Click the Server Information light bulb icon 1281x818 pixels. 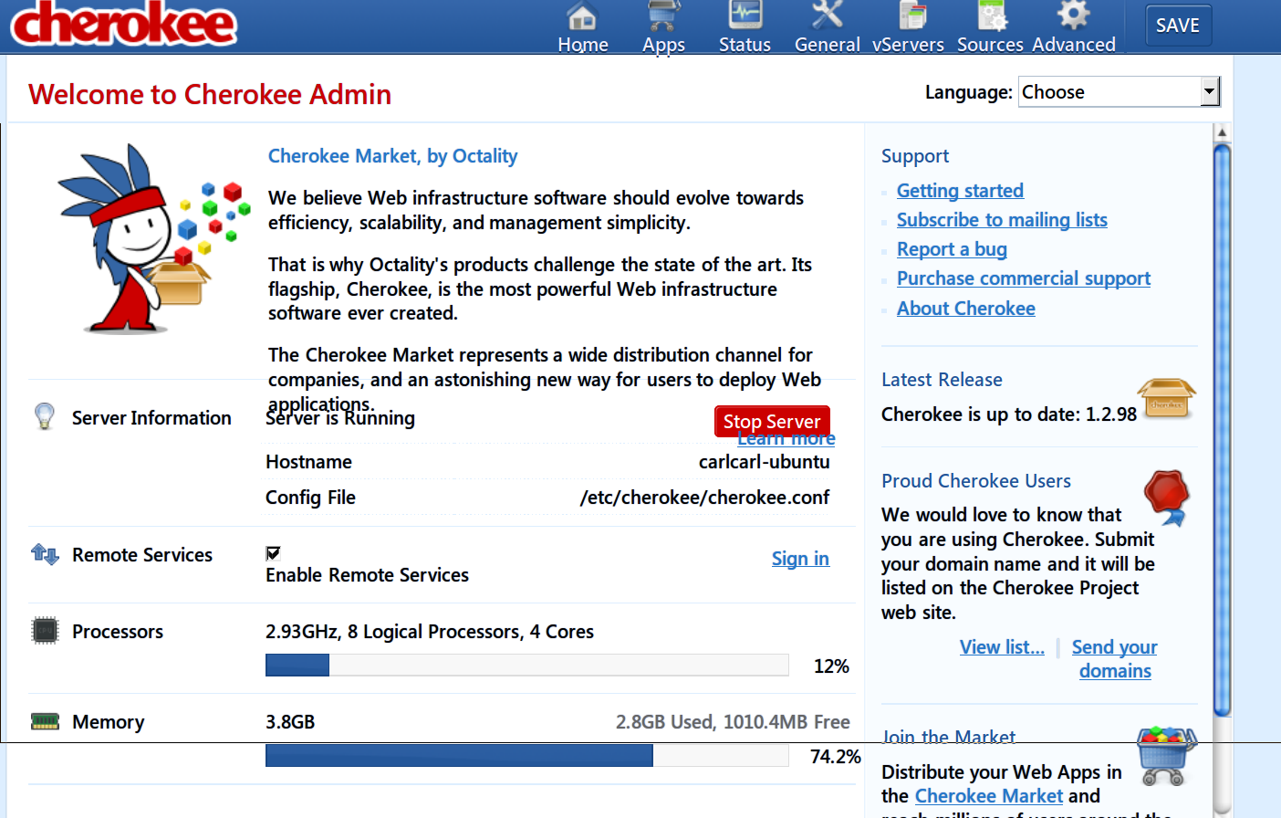[x=45, y=416]
